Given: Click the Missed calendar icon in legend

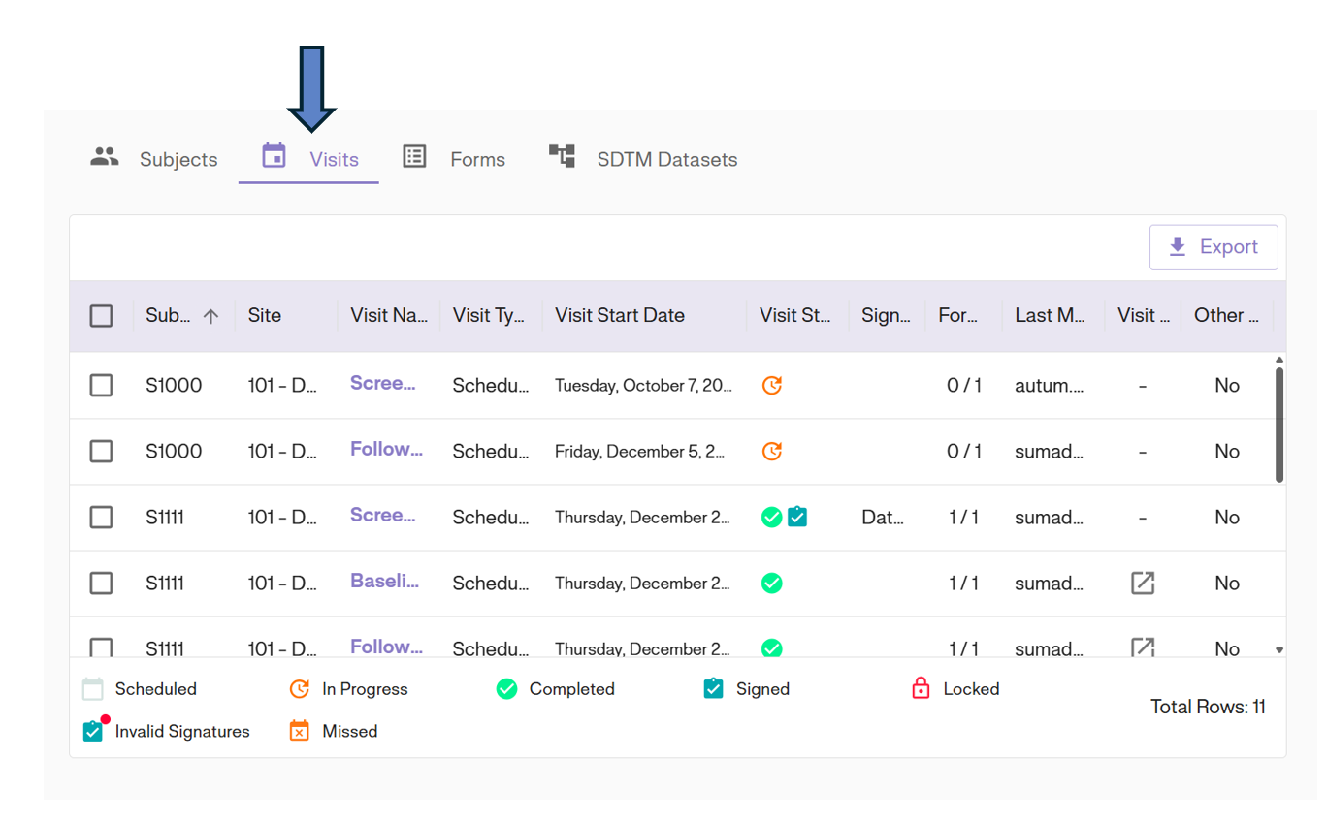Looking at the screenshot, I should [x=300, y=732].
